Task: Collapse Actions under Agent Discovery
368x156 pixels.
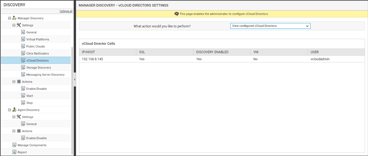Action: coord(14,131)
